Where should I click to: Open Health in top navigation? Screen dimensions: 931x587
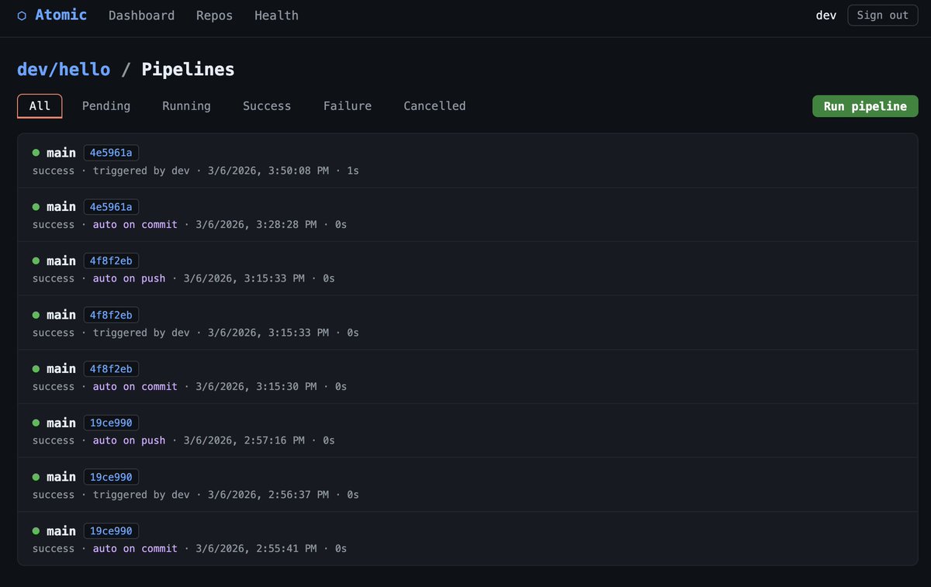point(276,16)
